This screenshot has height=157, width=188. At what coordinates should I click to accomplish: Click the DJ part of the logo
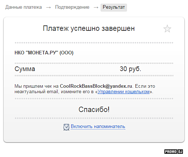point(180,152)
